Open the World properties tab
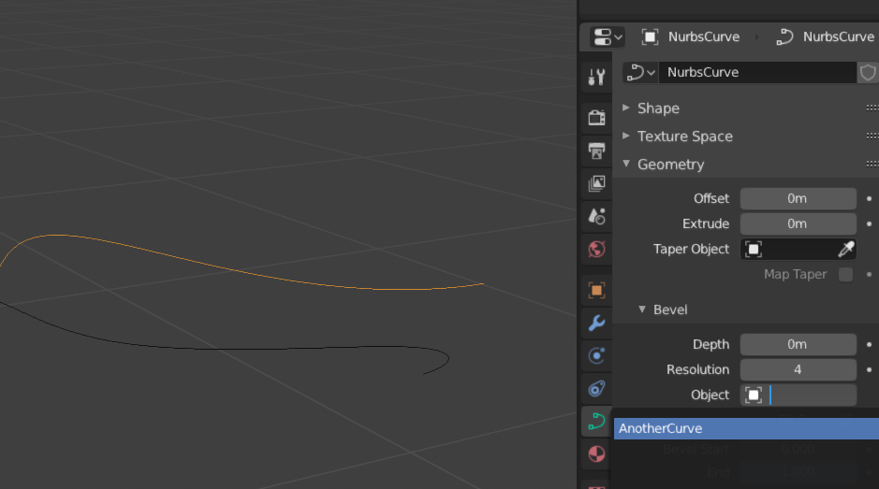This screenshot has width=879, height=489. click(596, 249)
